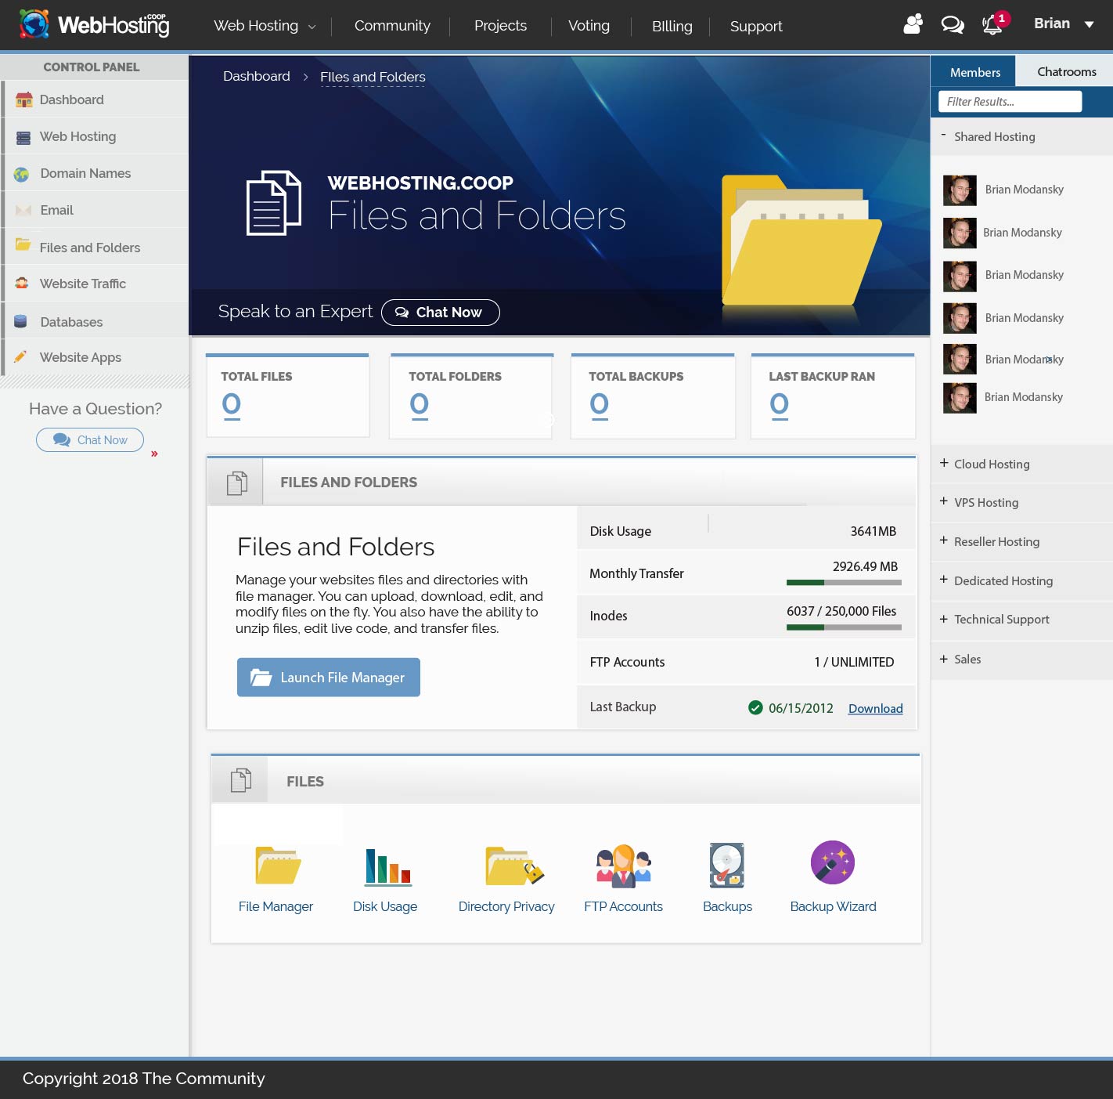The height and width of the screenshot is (1099, 1113).
Task: Open the FTP Accounts people icon
Action: pos(624,866)
